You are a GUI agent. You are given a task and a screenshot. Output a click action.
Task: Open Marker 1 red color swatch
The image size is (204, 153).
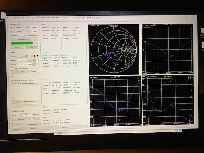(x=34, y=56)
